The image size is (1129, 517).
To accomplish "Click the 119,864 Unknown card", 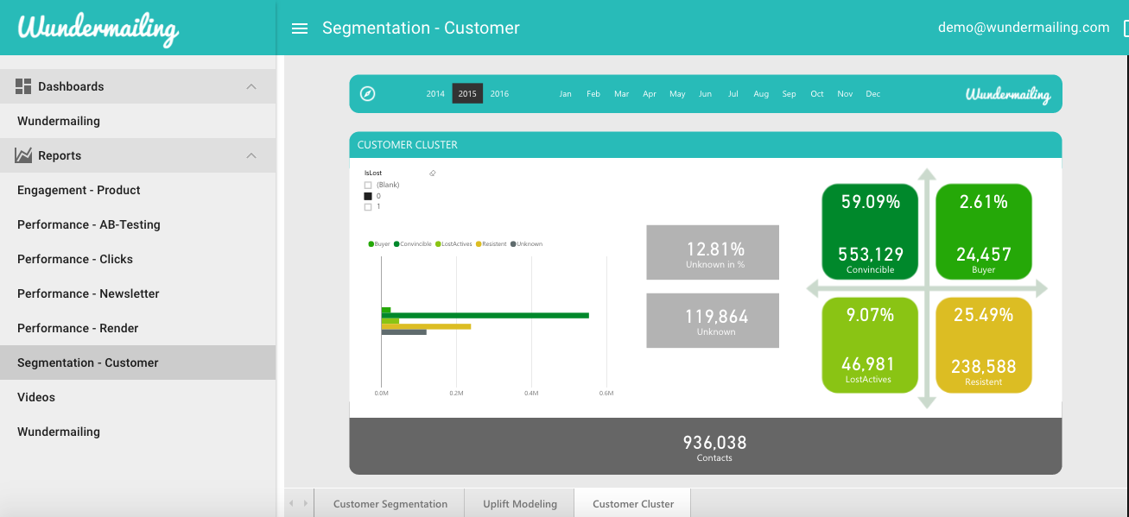I will 713,320.
